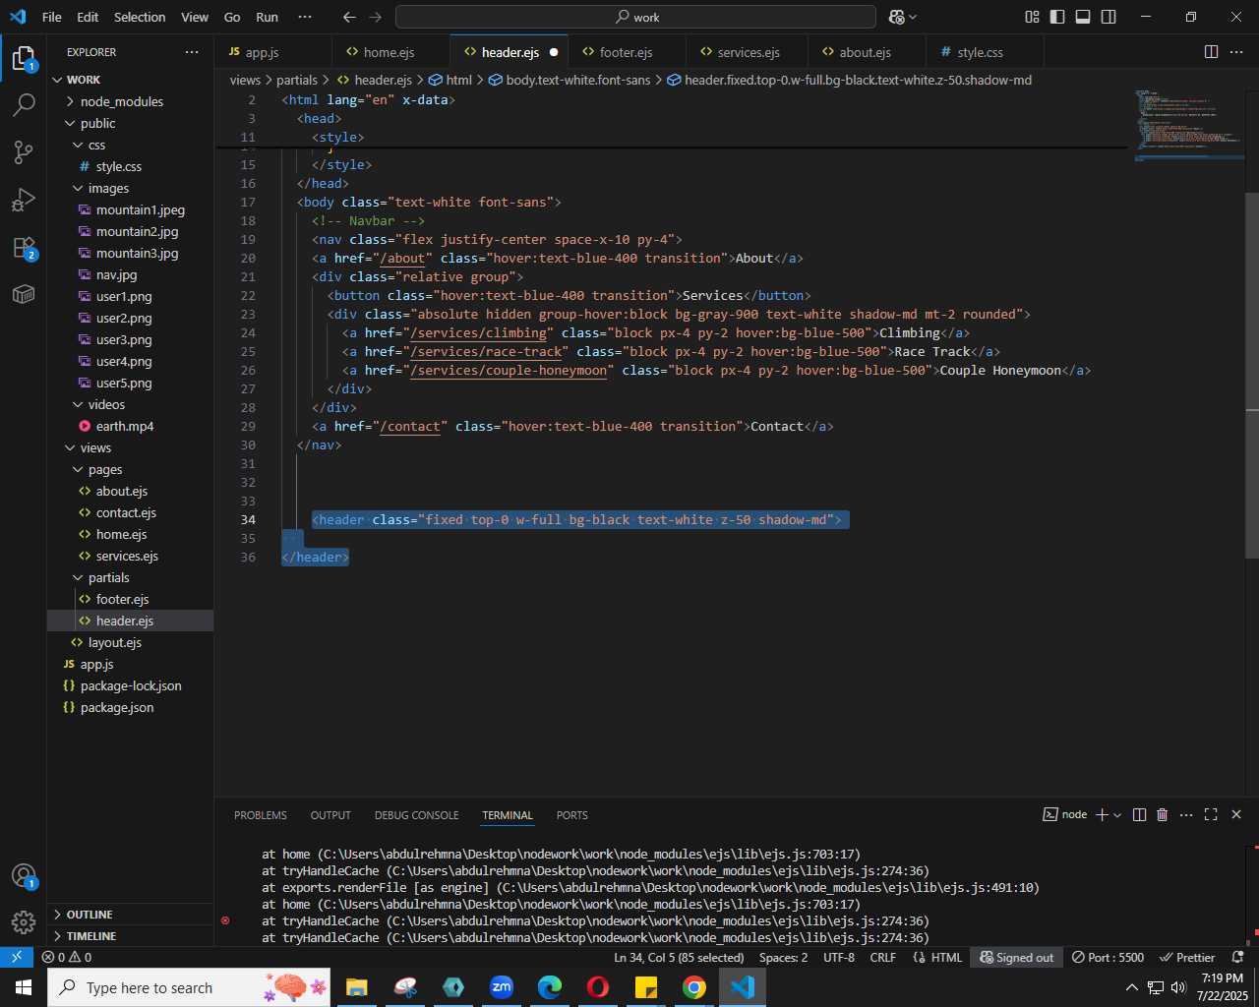Open the Selection menu
1259x1007 pixels.
click(x=140, y=17)
